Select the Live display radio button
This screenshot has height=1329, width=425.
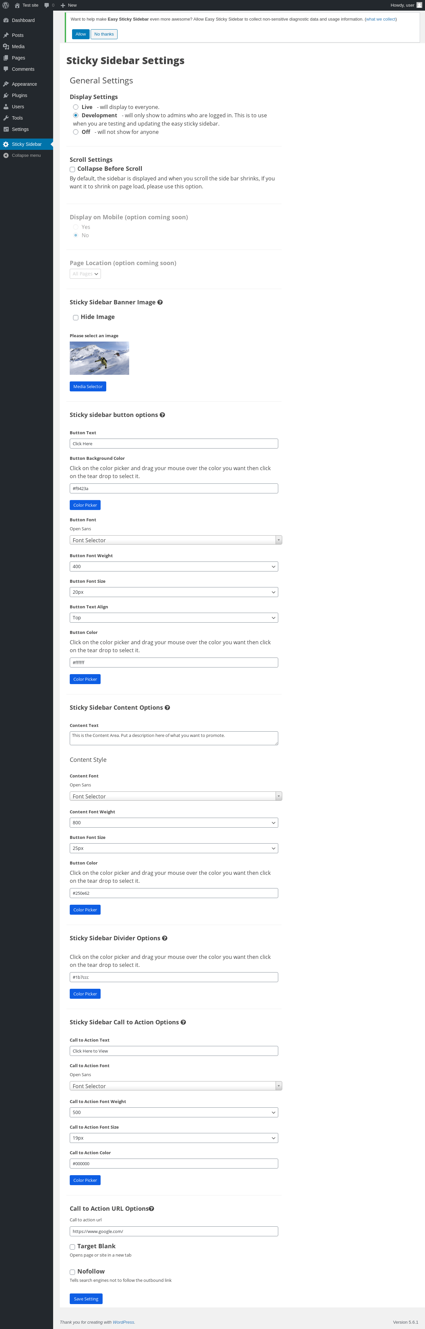[x=76, y=107]
